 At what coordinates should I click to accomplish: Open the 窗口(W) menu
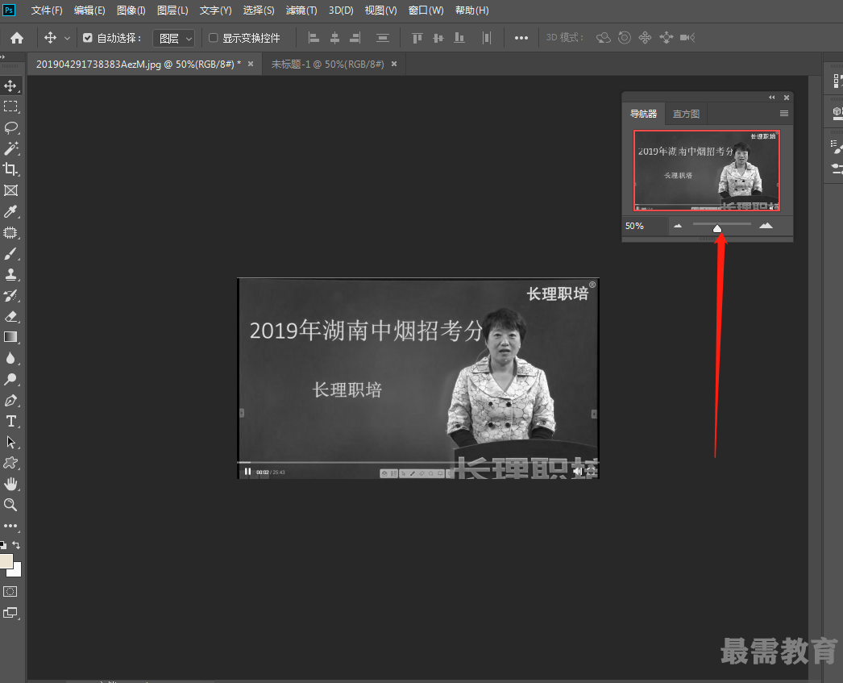[426, 10]
